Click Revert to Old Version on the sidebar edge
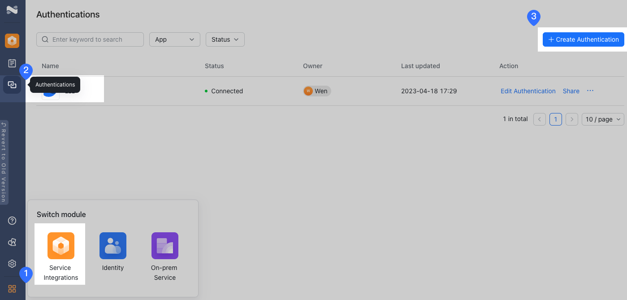 click(4, 163)
